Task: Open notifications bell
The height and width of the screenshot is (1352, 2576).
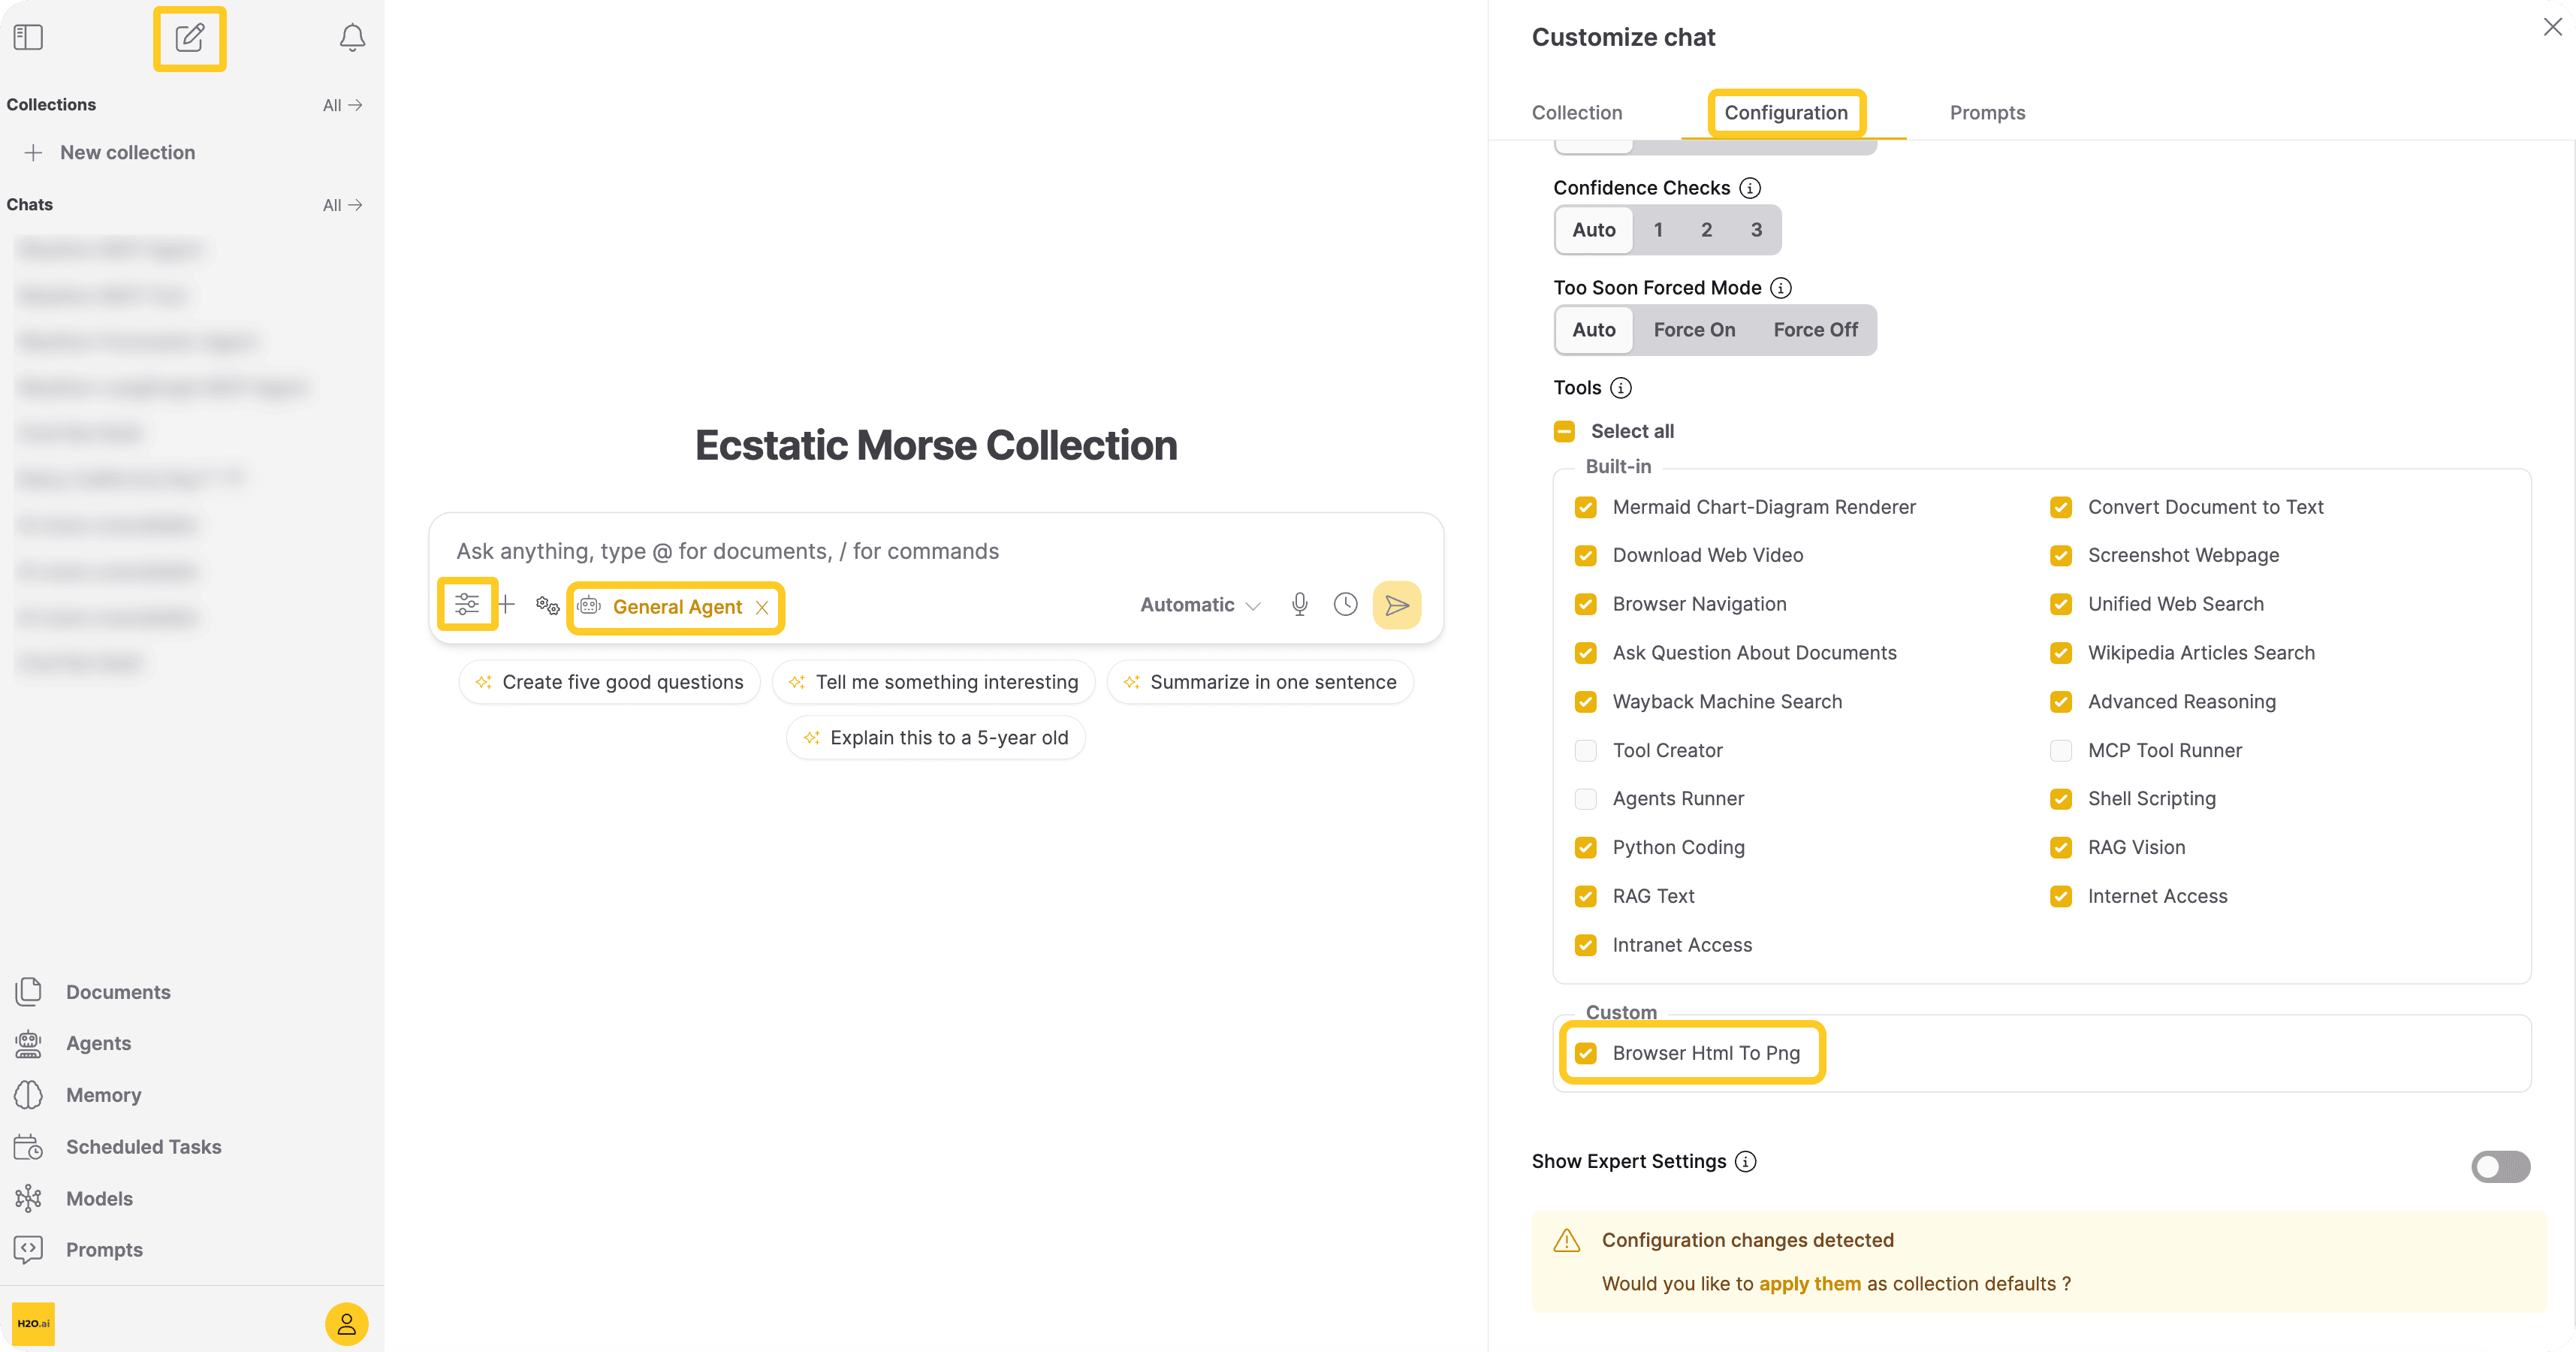Action: (x=352, y=38)
